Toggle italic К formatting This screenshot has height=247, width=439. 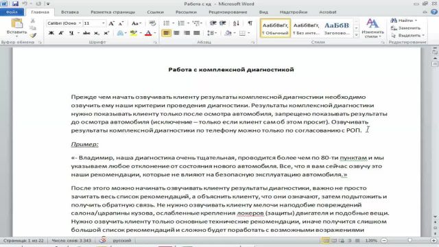61,33
